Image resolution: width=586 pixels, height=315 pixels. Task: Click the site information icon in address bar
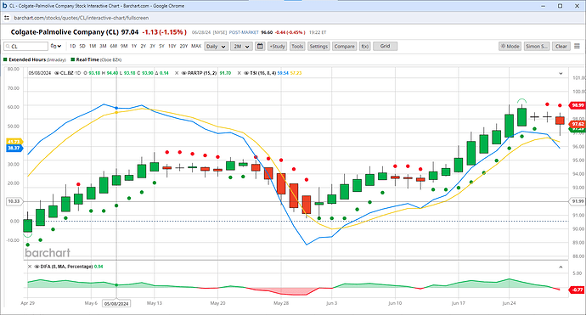pyautogui.click(x=7, y=18)
